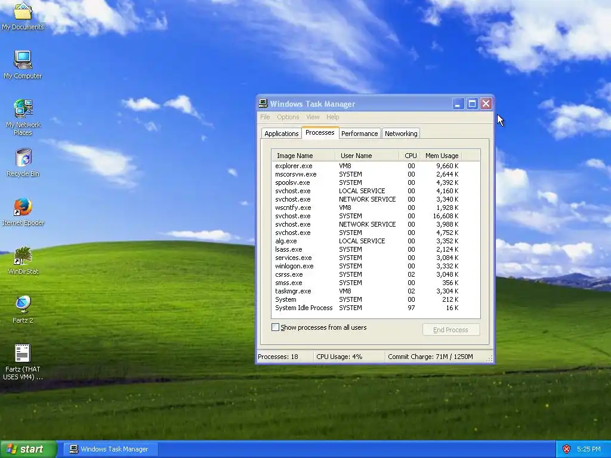611x458 pixels.
Task: Click the CPU Usage: 4% status entry
Action: tap(349, 357)
